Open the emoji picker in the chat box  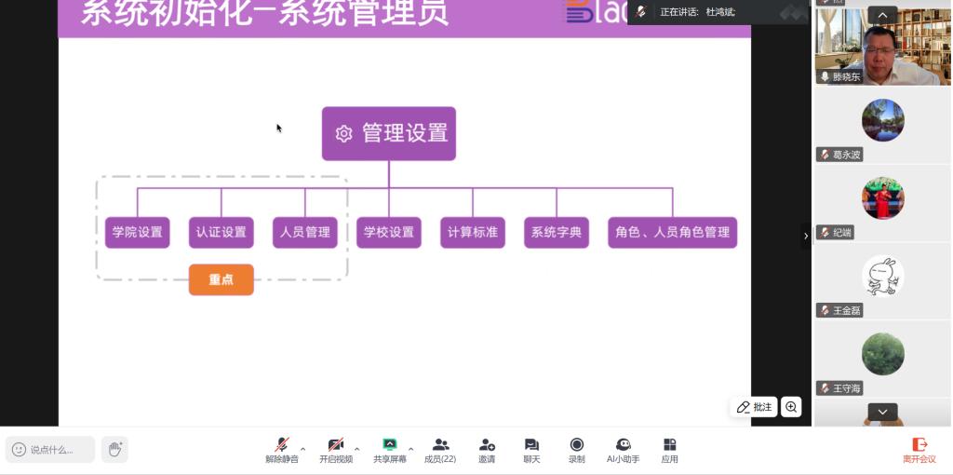coord(19,450)
